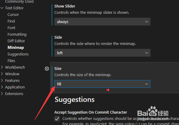Select the Minimap settings entry

pos(16,48)
